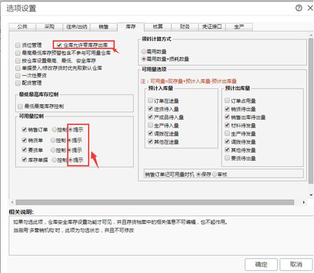The image size is (314, 273).
Task: Click the horizontal scrollbar left arrow
Action: tap(13, 202)
